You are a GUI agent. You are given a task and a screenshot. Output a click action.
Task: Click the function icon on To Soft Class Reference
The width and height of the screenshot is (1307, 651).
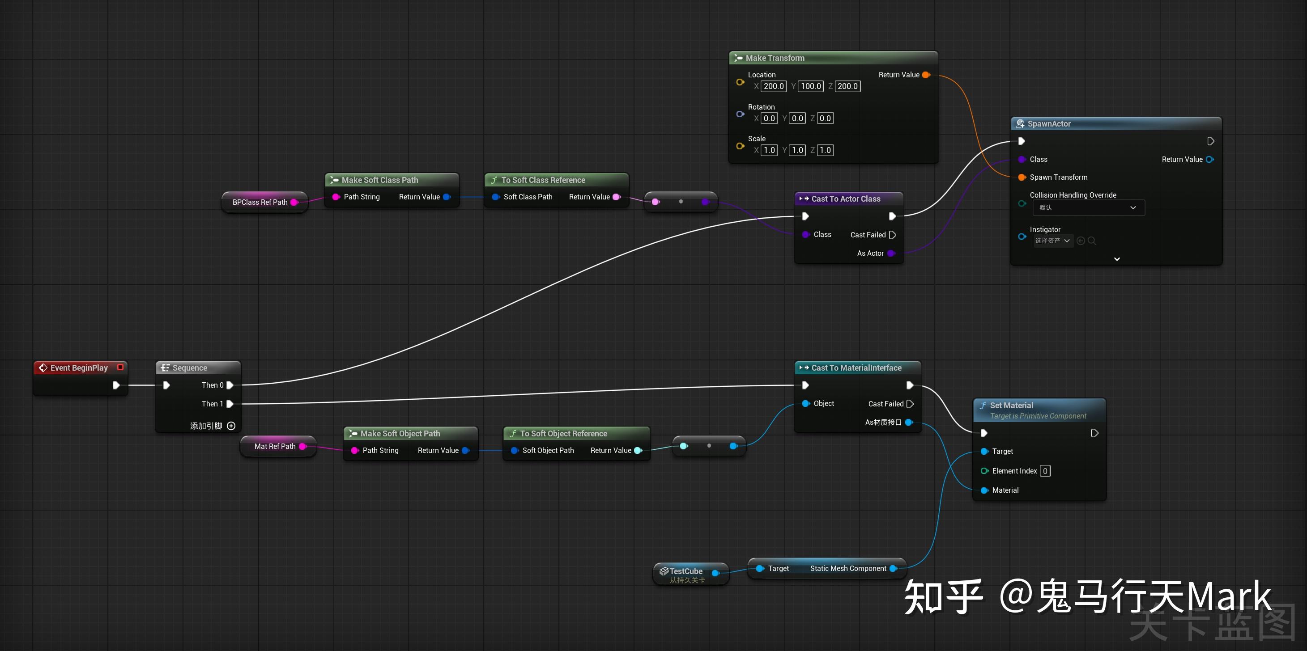click(495, 180)
